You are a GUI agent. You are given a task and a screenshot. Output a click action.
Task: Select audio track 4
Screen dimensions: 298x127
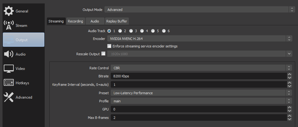(142, 31)
